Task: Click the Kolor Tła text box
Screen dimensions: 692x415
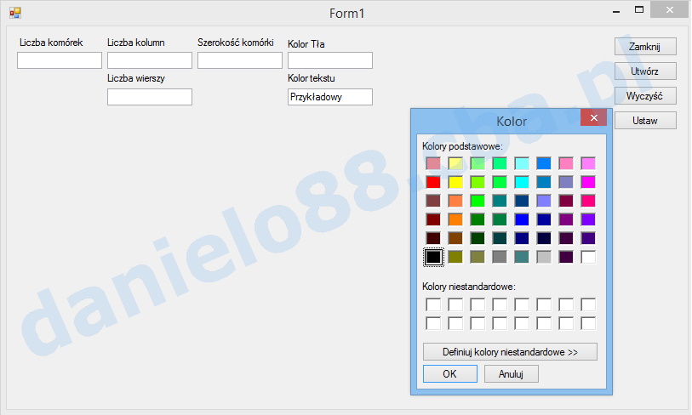Action: point(330,60)
